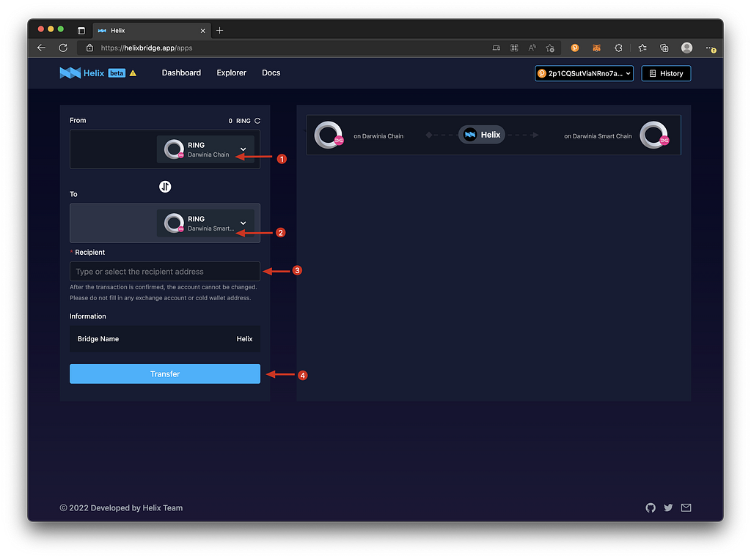Viewport: 751px width, 558px height.
Task: Open the MetaMask fox extension icon
Action: pyautogui.click(x=596, y=48)
